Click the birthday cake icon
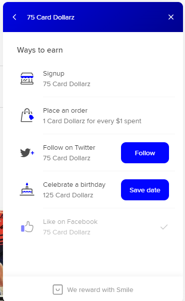The image size is (185, 301). coord(27,189)
